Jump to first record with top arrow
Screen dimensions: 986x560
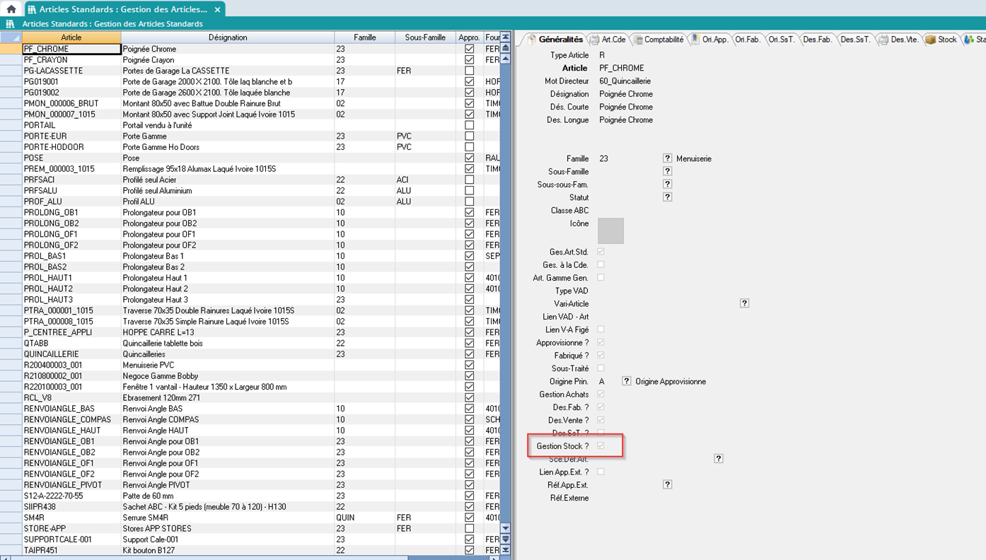505,39
